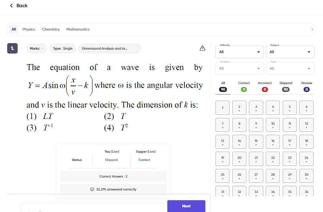Switch to the Chemistry tab

tap(51, 29)
